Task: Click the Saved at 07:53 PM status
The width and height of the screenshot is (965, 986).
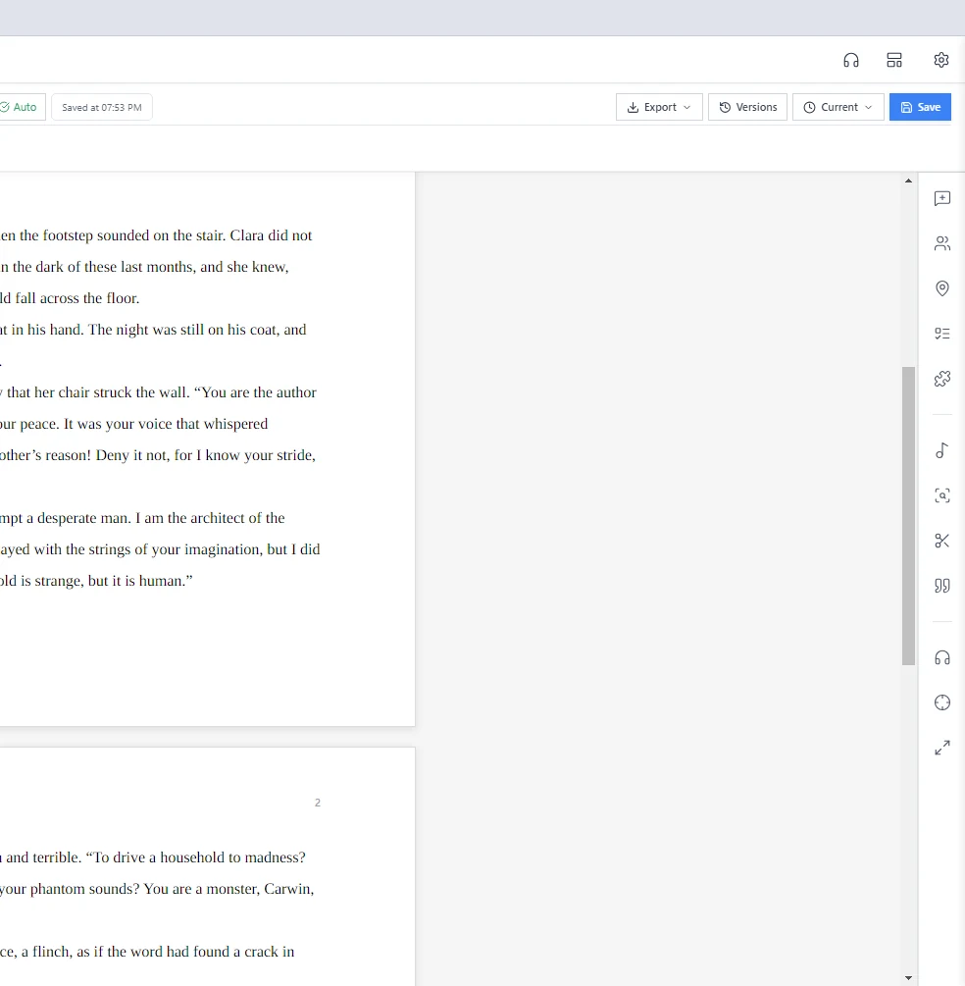Action: 102,107
